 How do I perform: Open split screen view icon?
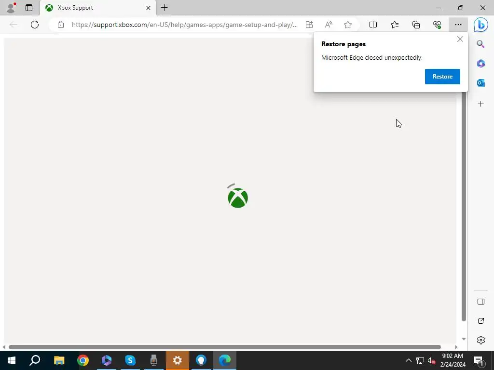(373, 25)
